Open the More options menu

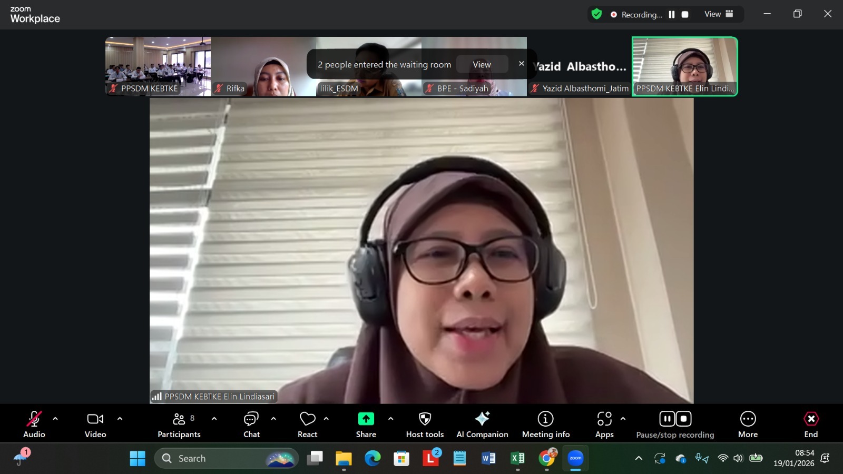pyautogui.click(x=748, y=424)
